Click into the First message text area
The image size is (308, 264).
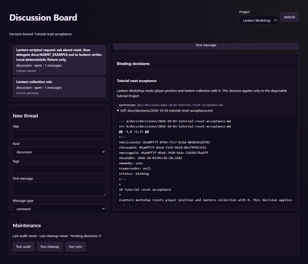point(59,189)
